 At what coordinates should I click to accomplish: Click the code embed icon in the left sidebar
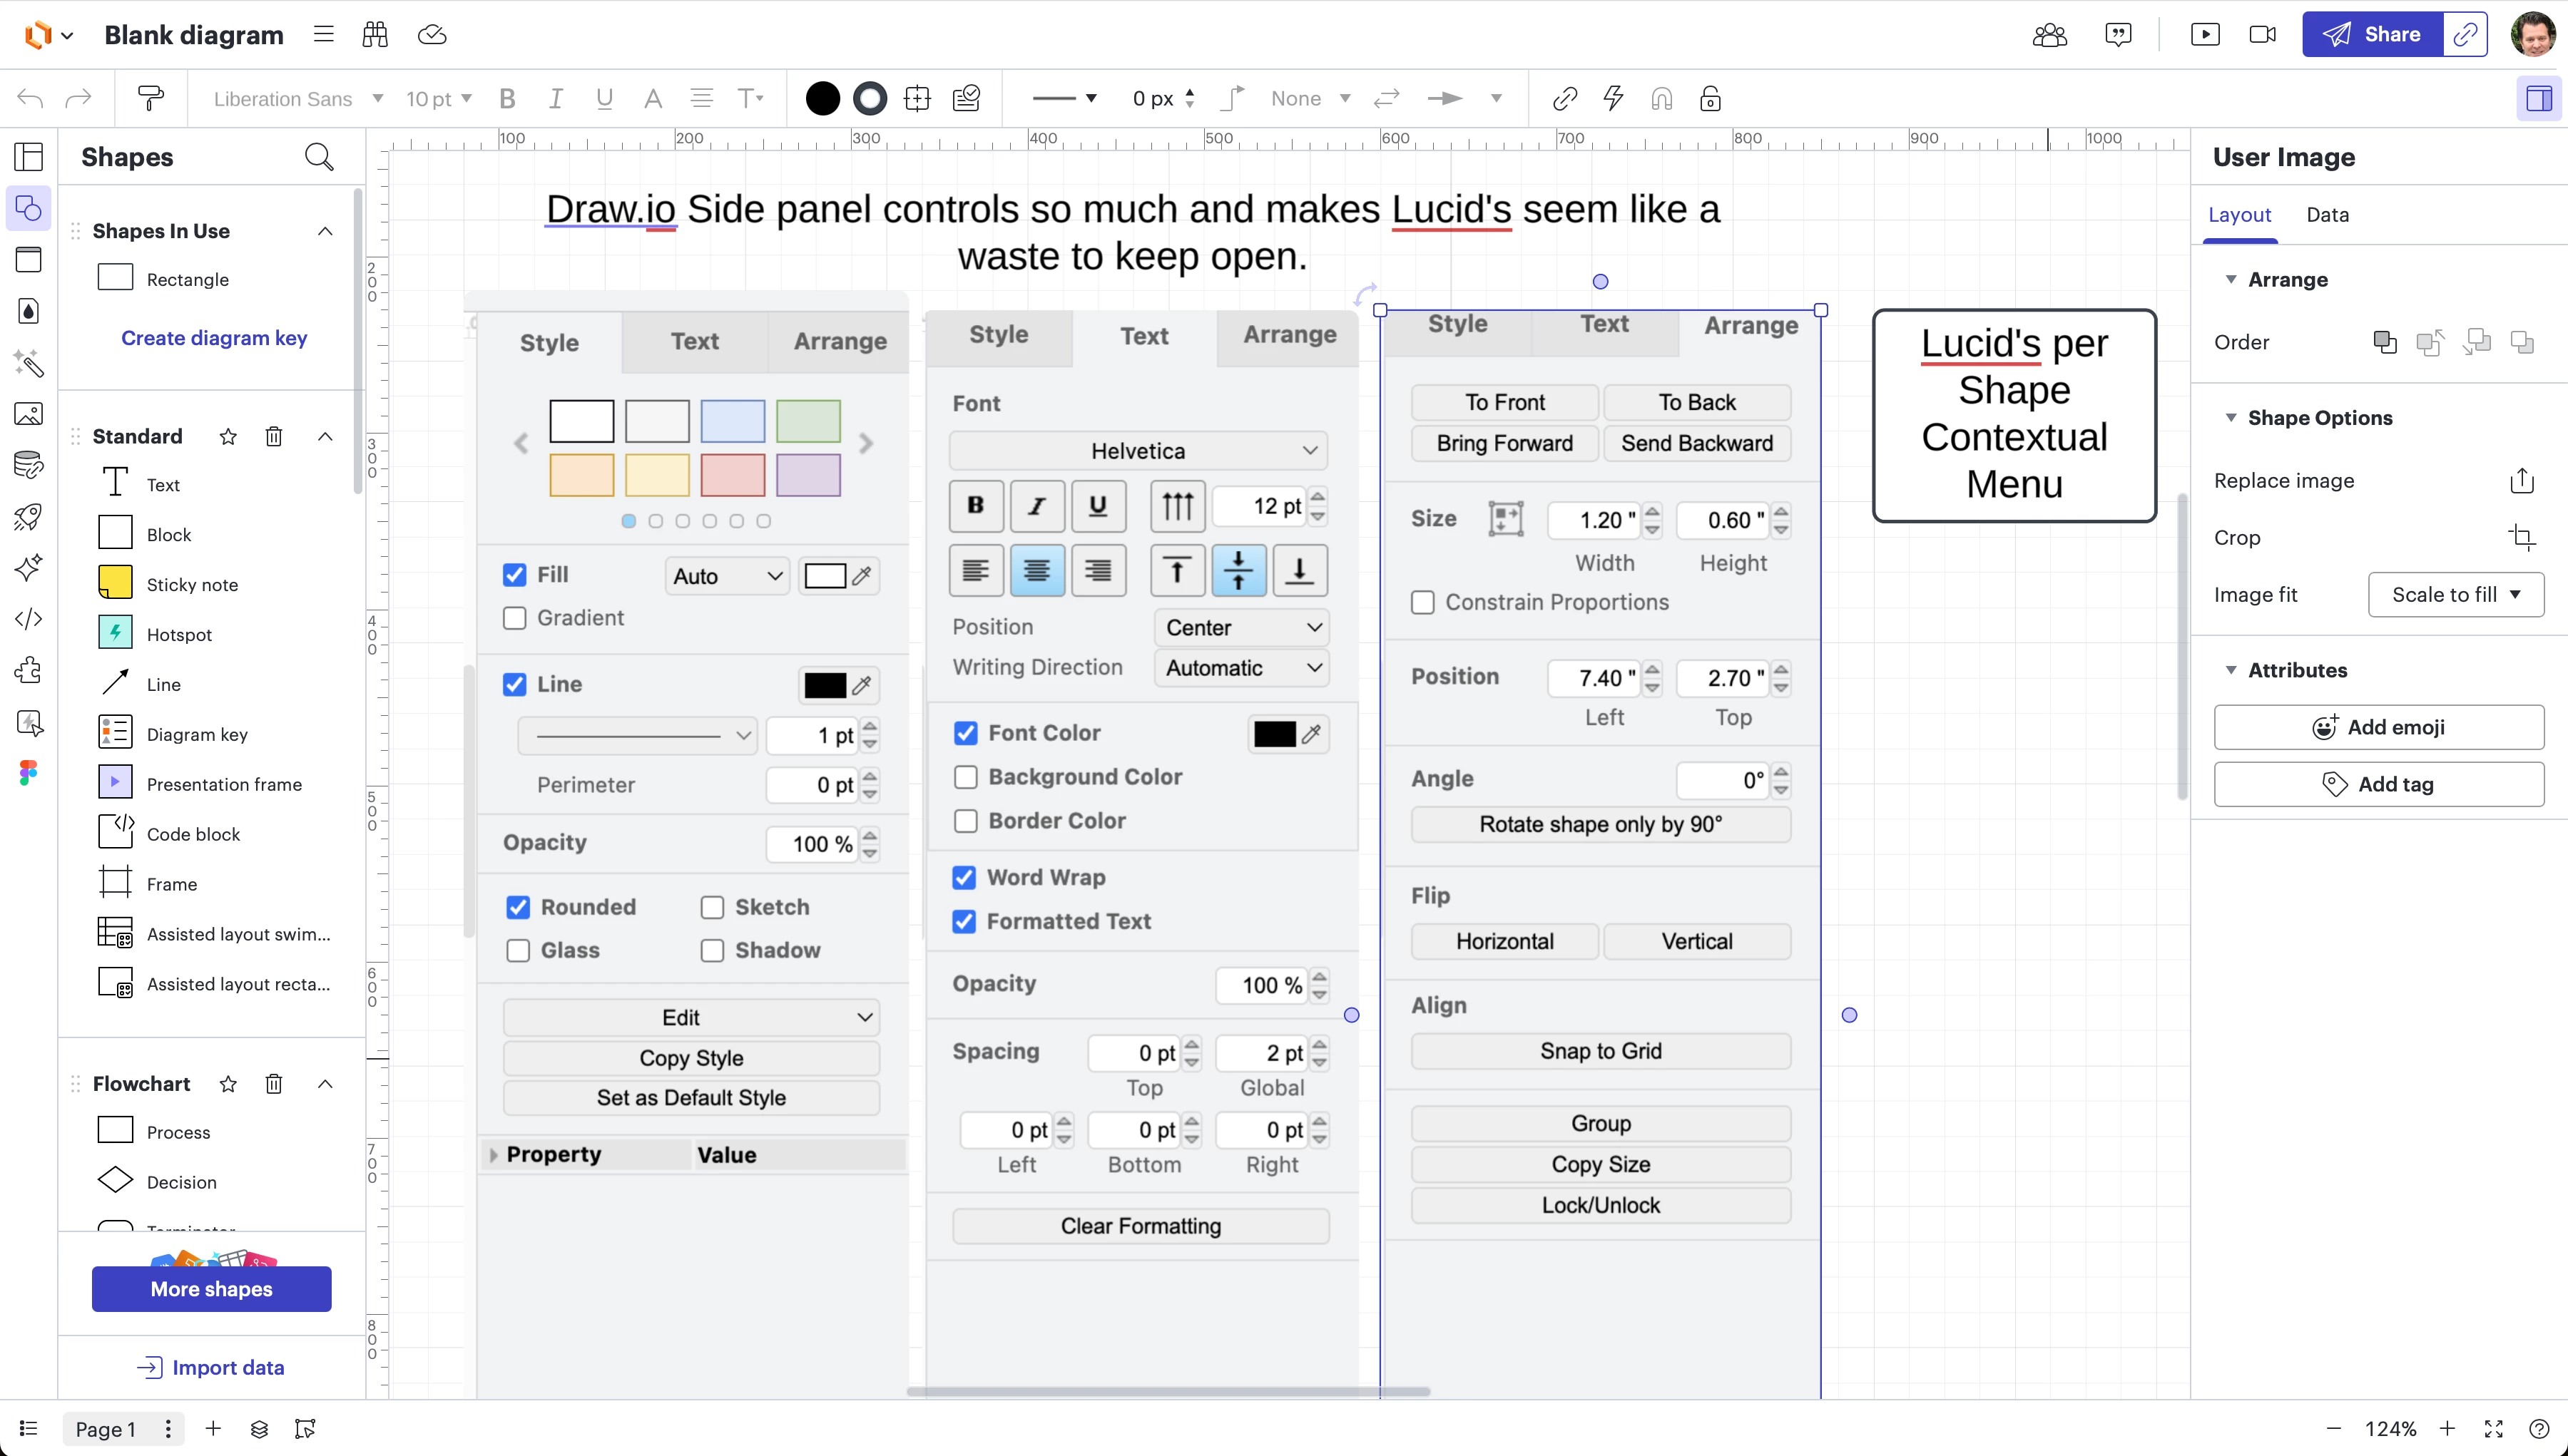[x=29, y=620]
